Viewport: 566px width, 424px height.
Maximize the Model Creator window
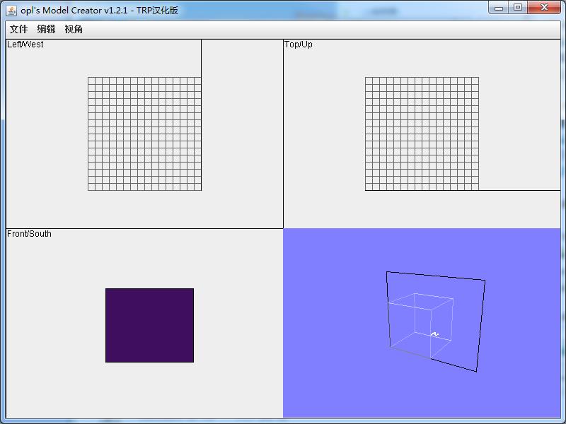point(518,8)
